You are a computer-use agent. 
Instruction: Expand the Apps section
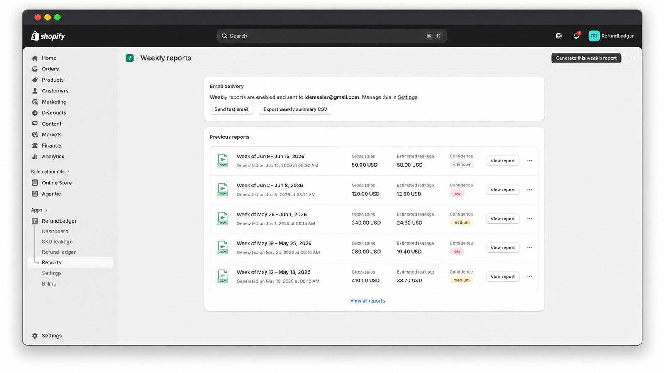[x=39, y=210]
